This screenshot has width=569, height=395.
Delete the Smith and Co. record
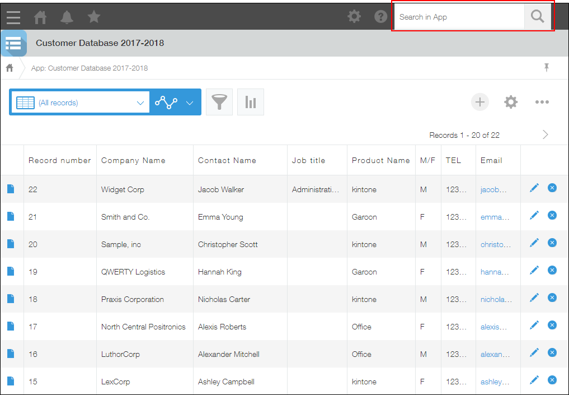[x=552, y=216]
